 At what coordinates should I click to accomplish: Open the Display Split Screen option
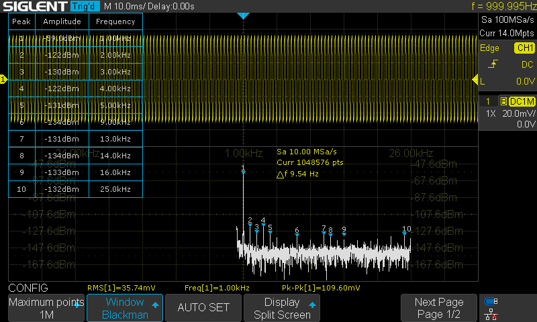tap(282, 308)
